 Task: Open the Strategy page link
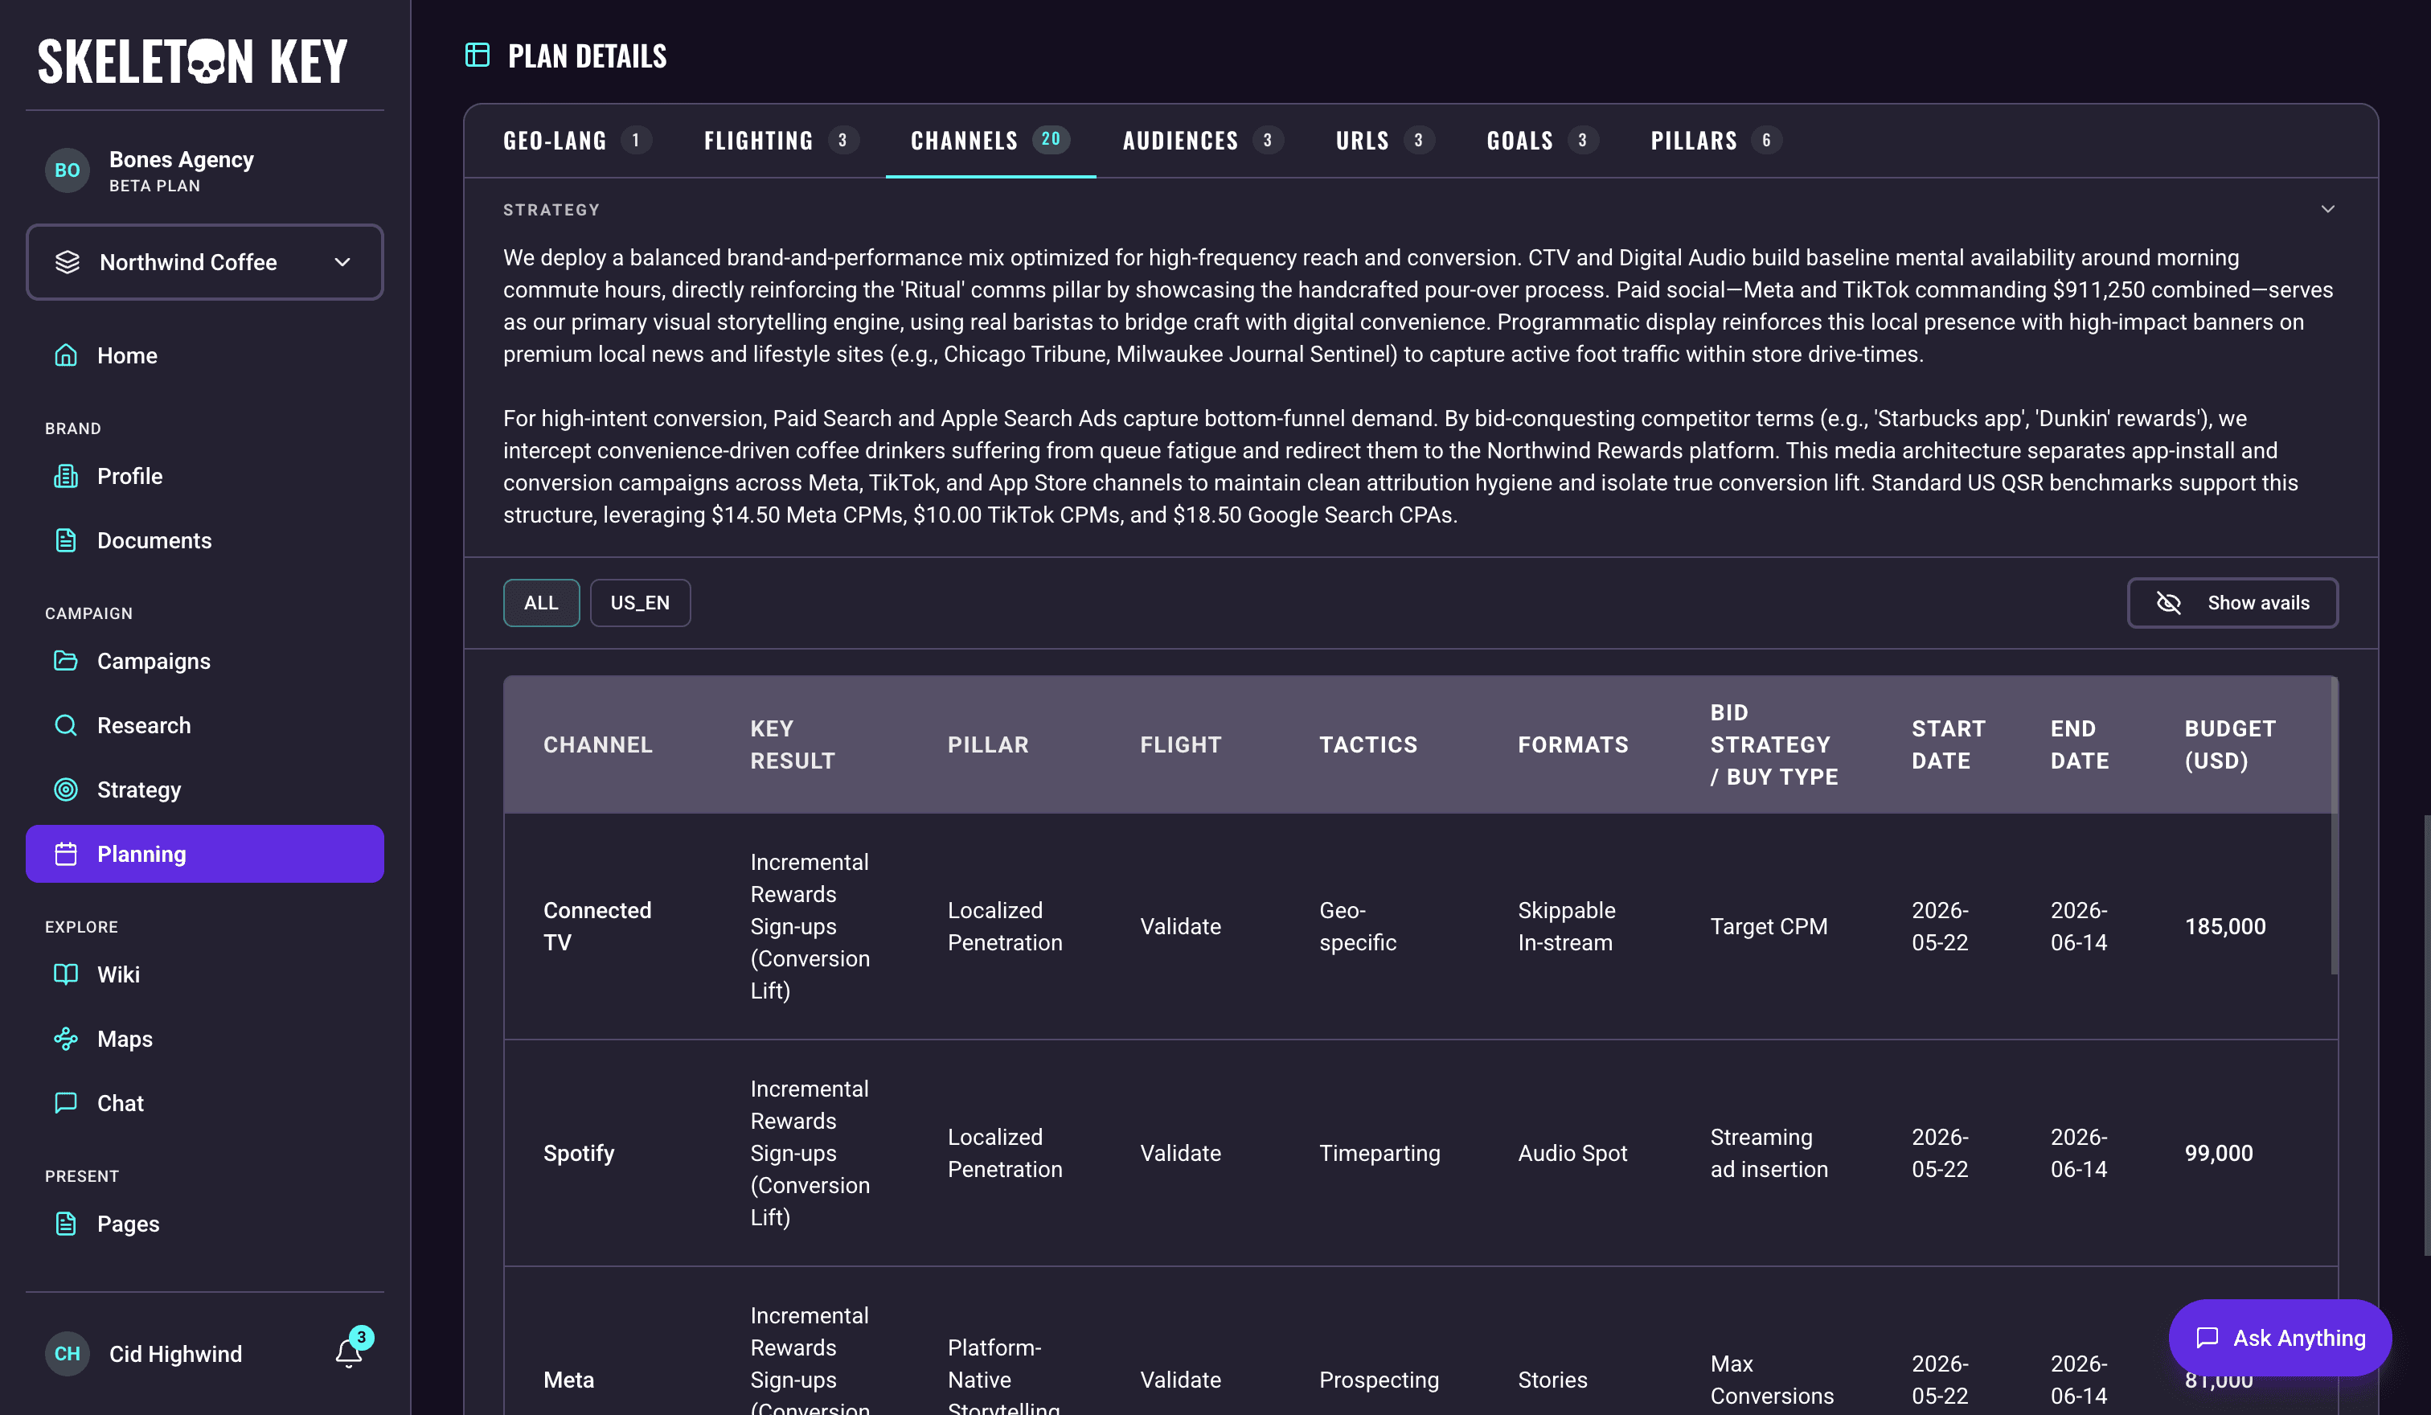click(x=204, y=790)
